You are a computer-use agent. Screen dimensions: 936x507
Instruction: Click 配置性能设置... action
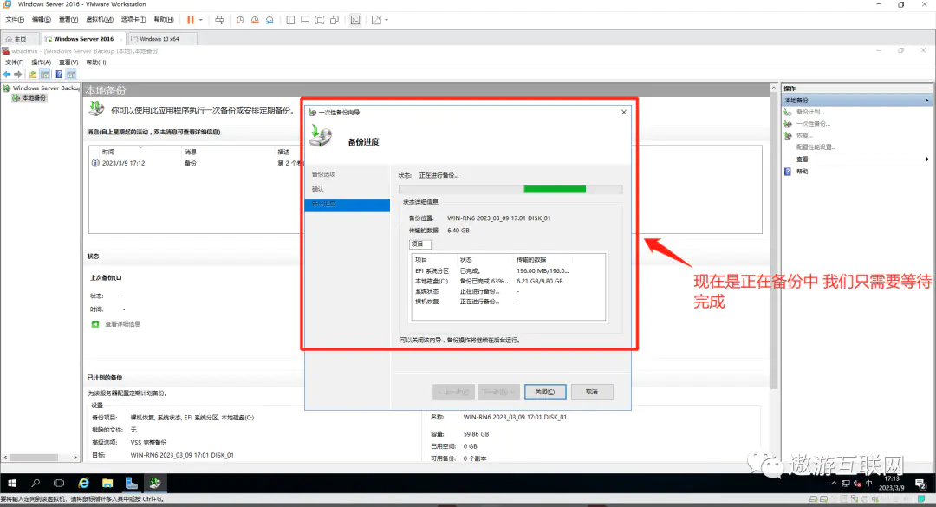point(816,147)
